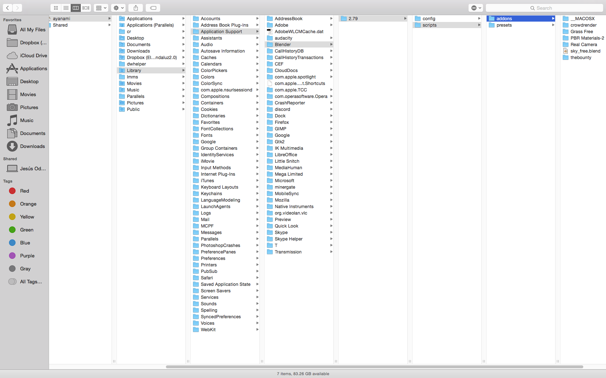The image size is (606, 378).
Task: Go back with the left chevron button
Action: (7, 8)
